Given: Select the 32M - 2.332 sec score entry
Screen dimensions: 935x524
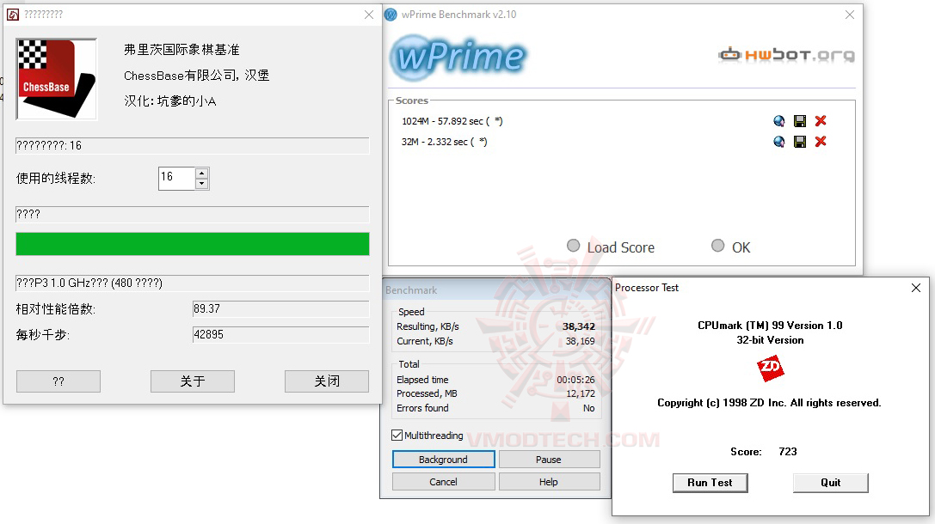Looking at the screenshot, I should tap(444, 142).
